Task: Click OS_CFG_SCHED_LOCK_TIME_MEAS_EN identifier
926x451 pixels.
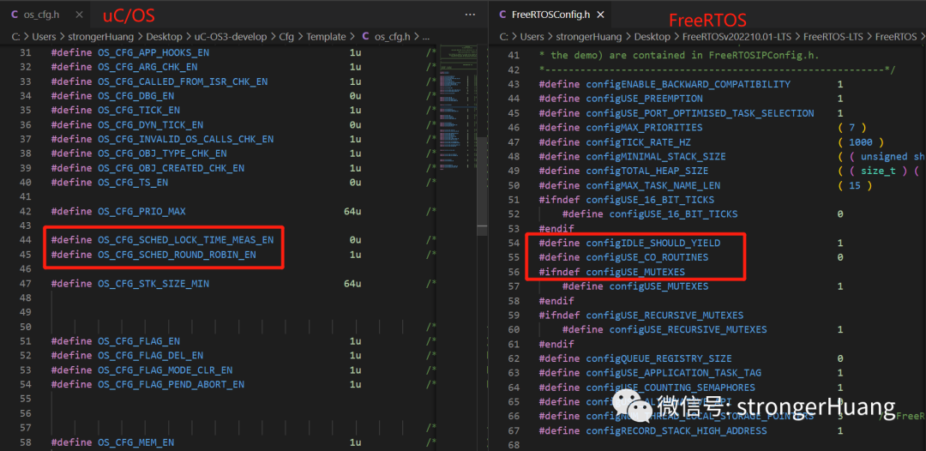Action: tap(186, 240)
